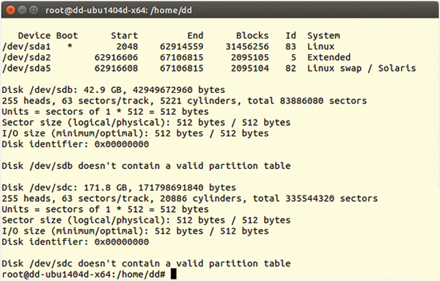The image size is (440, 281).
Task: Click the /dev/sda2 device entry
Action: pyautogui.click(x=26, y=57)
